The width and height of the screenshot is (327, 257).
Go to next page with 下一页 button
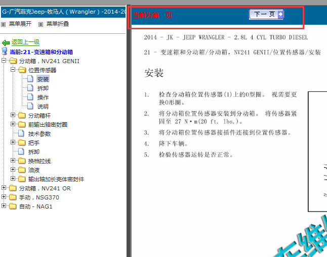tap(266, 14)
